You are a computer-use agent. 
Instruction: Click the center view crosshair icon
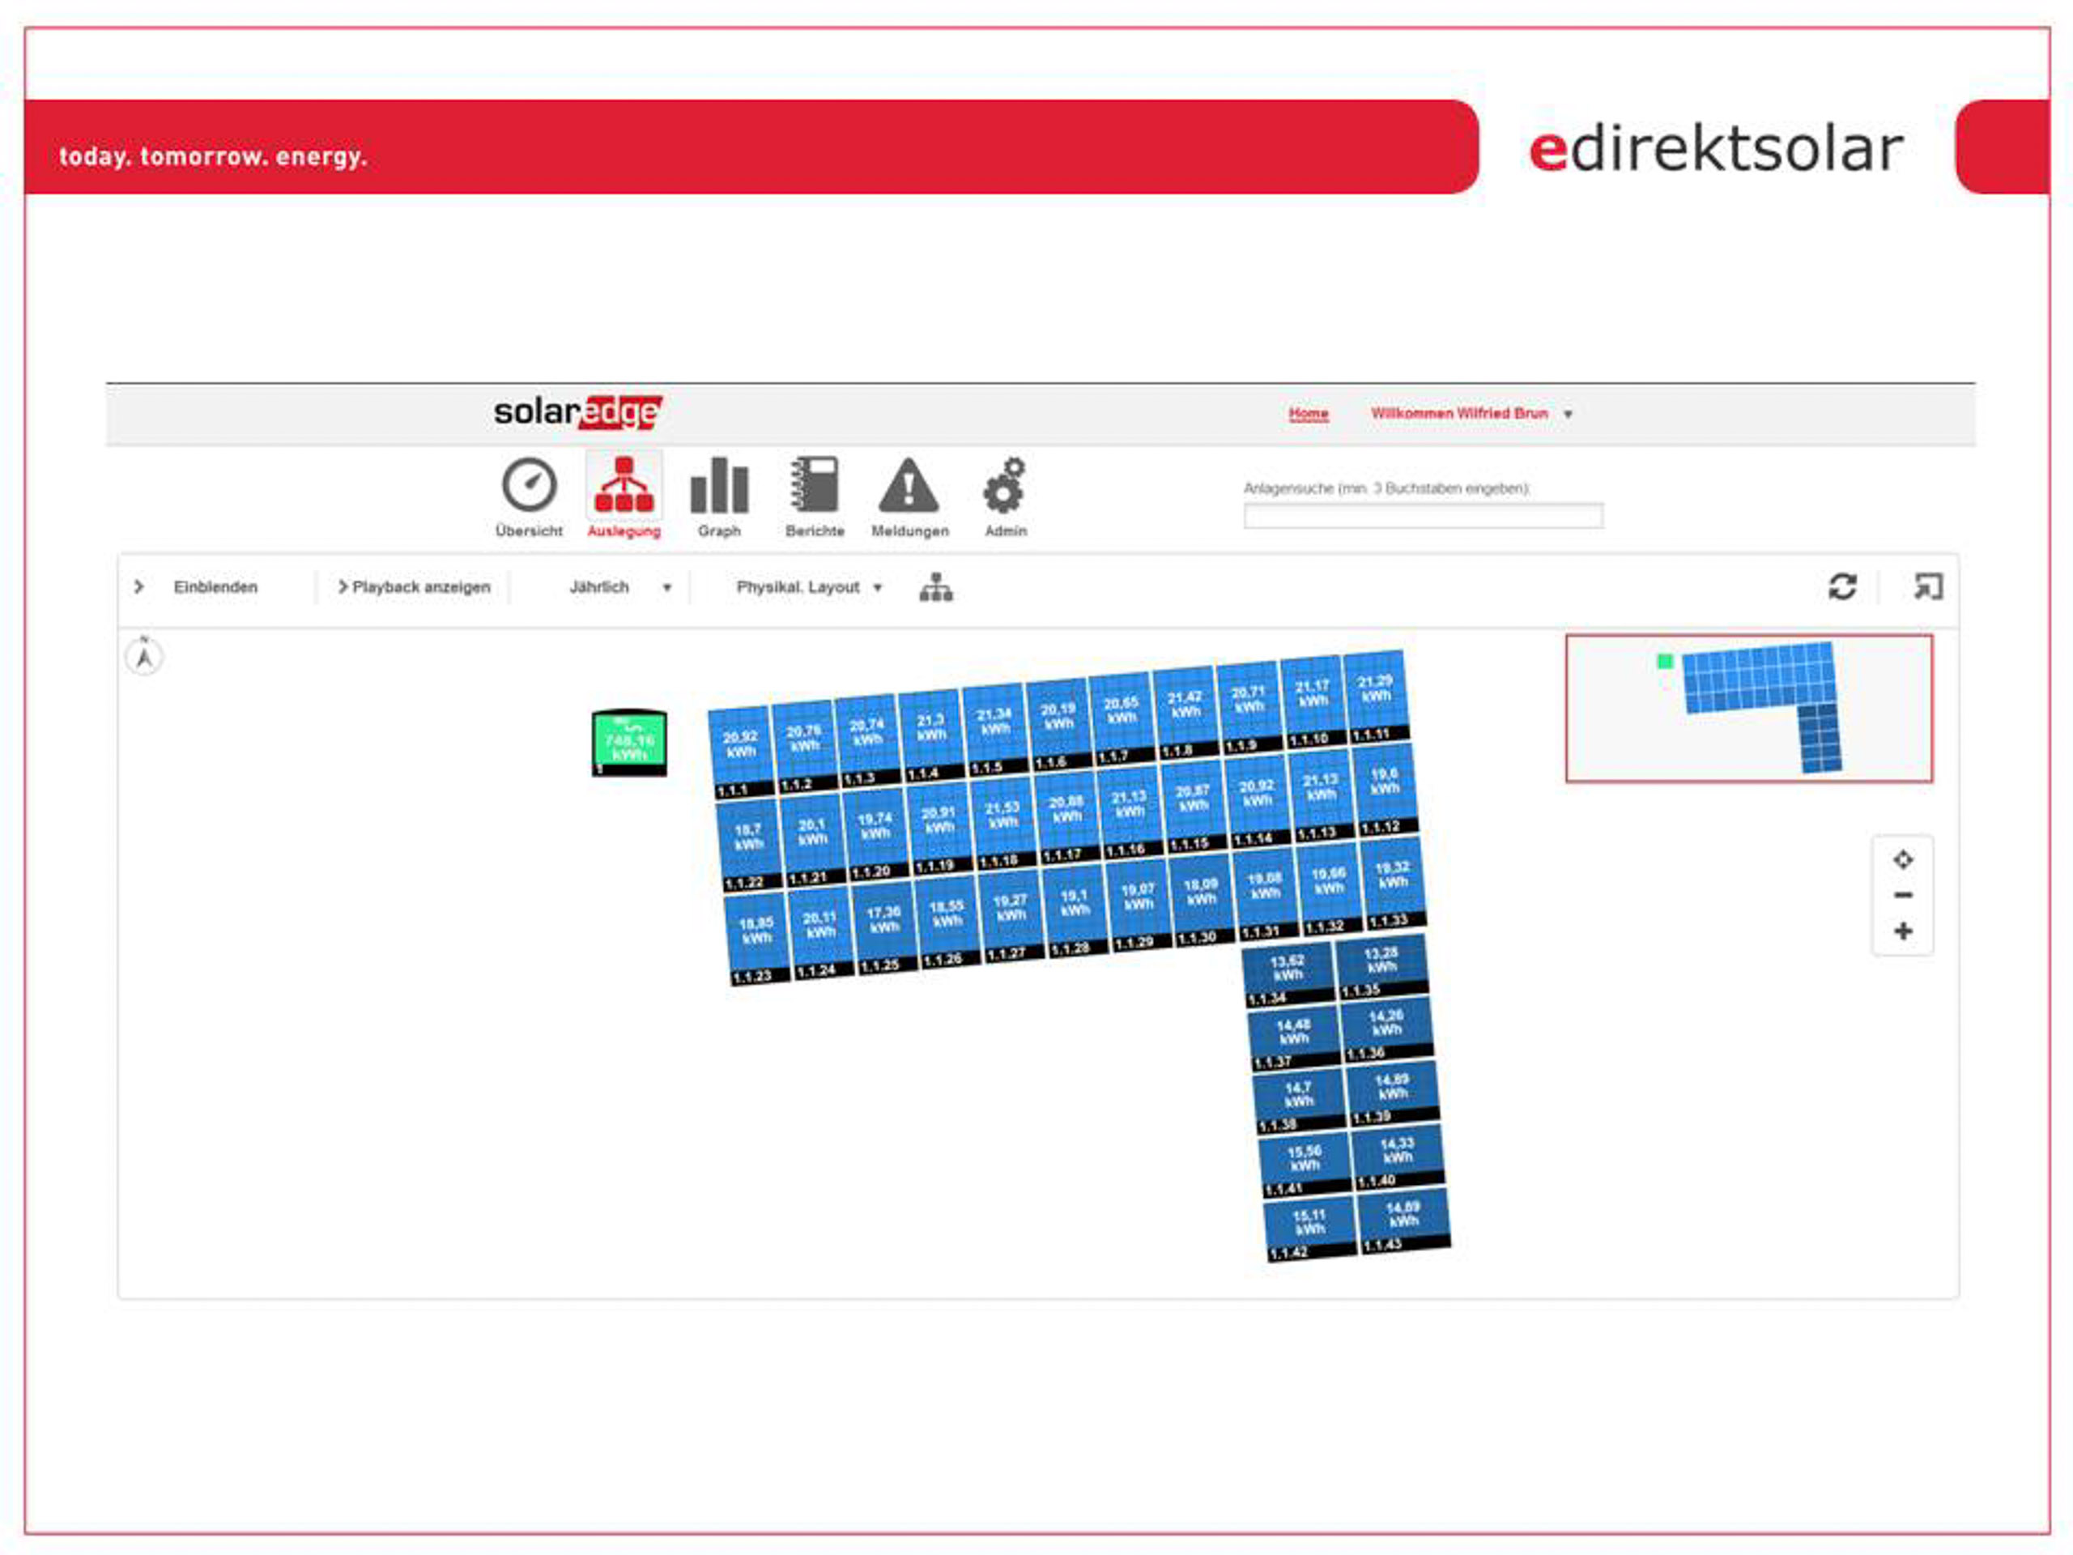1902,858
